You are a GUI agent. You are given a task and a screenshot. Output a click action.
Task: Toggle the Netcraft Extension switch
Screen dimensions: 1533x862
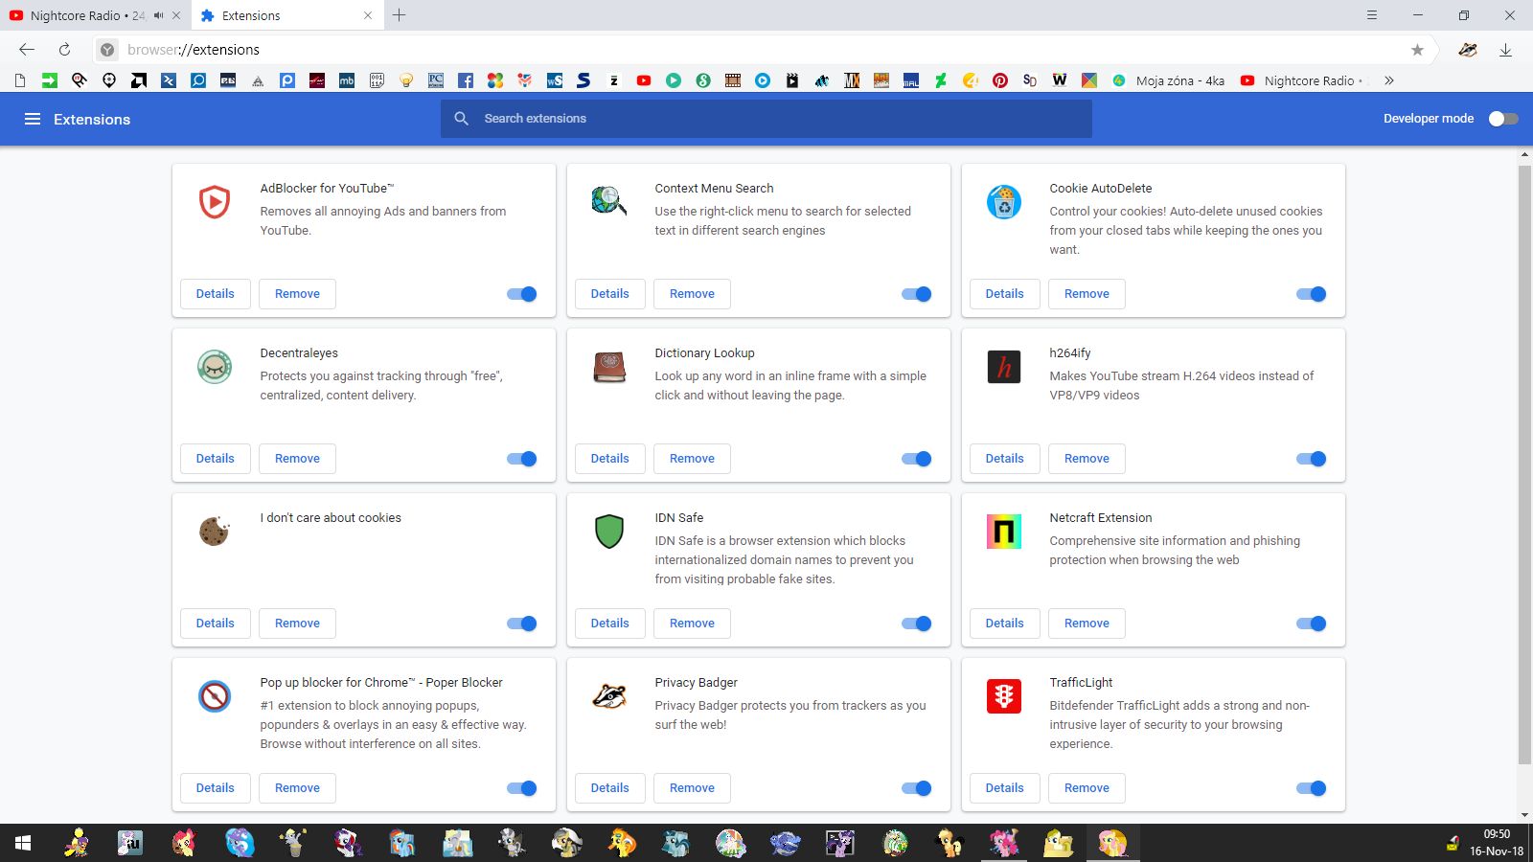1312,624
